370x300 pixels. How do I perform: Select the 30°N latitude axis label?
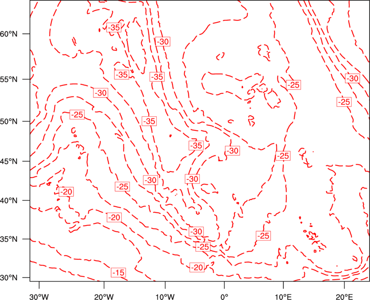coord(9,278)
